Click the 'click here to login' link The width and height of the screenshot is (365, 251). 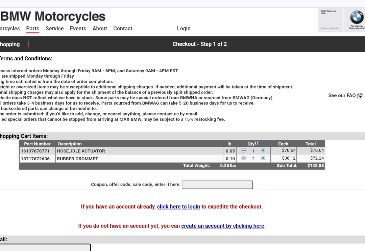tap(178, 206)
